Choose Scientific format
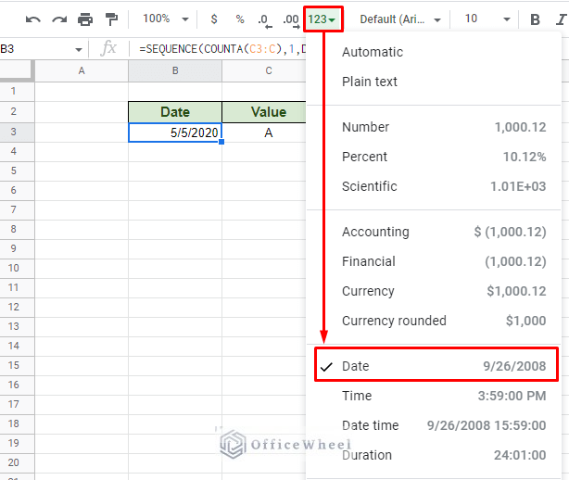 (x=434, y=186)
